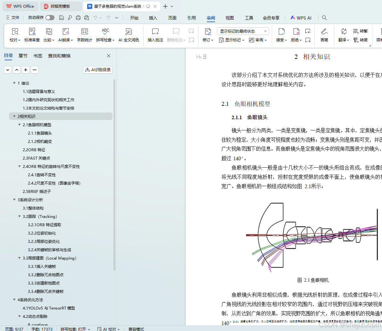Switch to the 找稻壳模板 tab
Viewport: 382px width, 331px height.
[x=60, y=6]
